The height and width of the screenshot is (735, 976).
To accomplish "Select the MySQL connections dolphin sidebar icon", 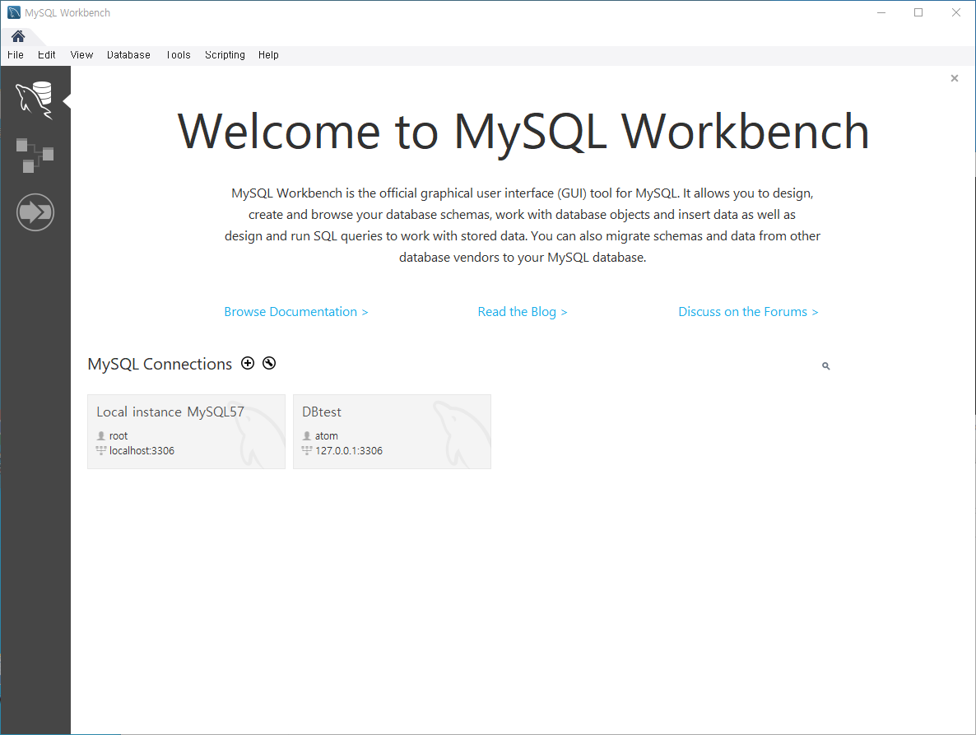I will (35, 100).
